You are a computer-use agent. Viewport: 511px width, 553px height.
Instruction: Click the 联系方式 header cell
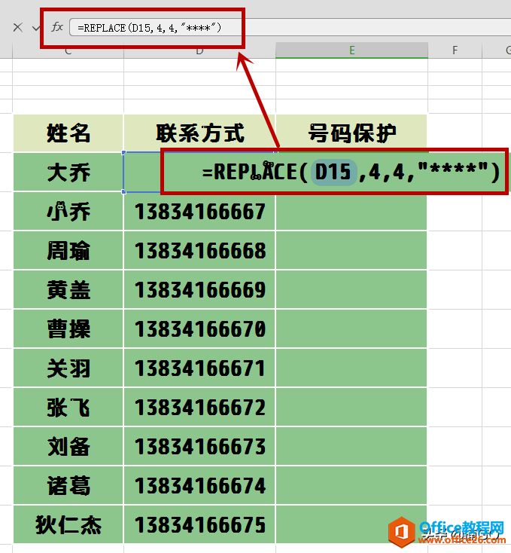(x=199, y=133)
